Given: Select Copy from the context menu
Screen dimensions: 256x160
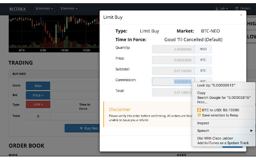Looking at the screenshot, I should [x=224, y=93].
